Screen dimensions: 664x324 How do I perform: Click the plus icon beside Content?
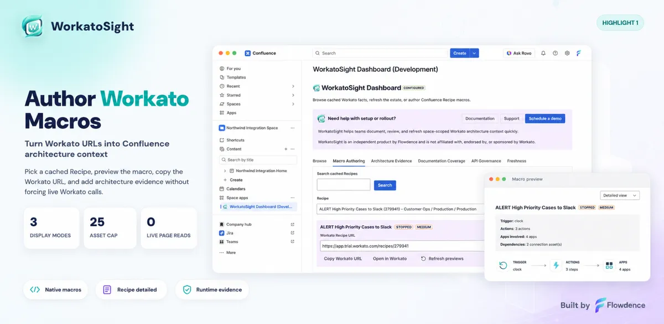(286, 149)
